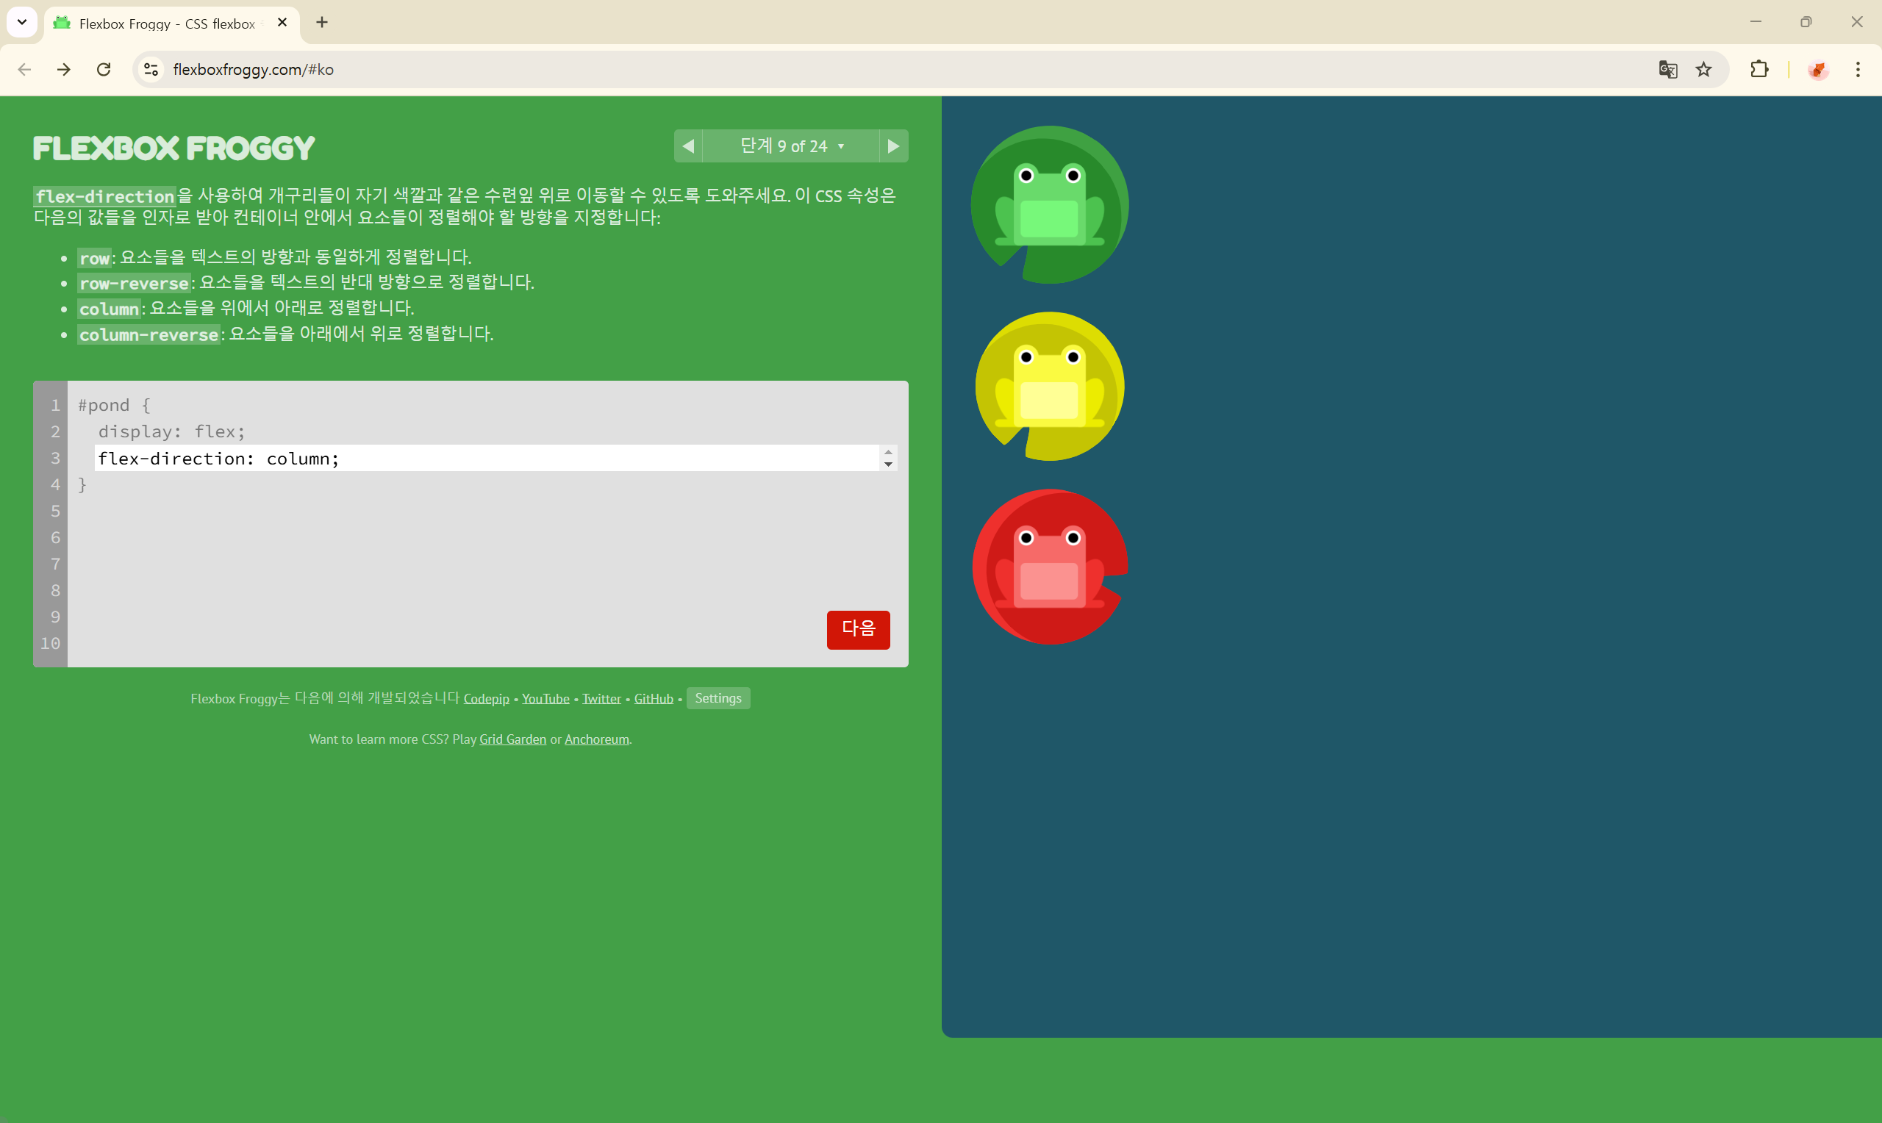View site information icon in address bar
The width and height of the screenshot is (1882, 1123).
151,70
